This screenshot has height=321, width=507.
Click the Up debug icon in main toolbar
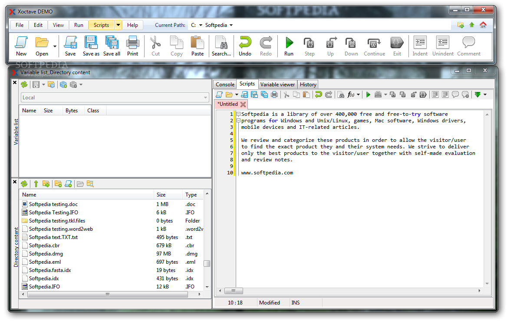pyautogui.click(x=331, y=43)
